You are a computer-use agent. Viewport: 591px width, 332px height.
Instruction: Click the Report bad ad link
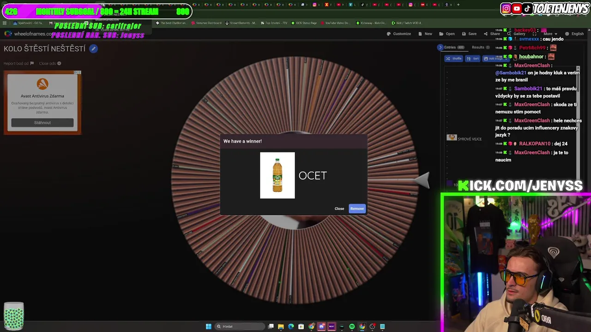pos(19,63)
